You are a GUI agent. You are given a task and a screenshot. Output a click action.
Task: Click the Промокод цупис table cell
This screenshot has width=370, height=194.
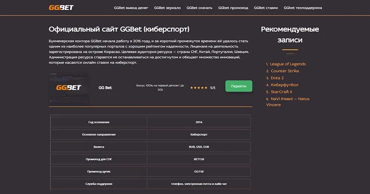(x=99, y=172)
